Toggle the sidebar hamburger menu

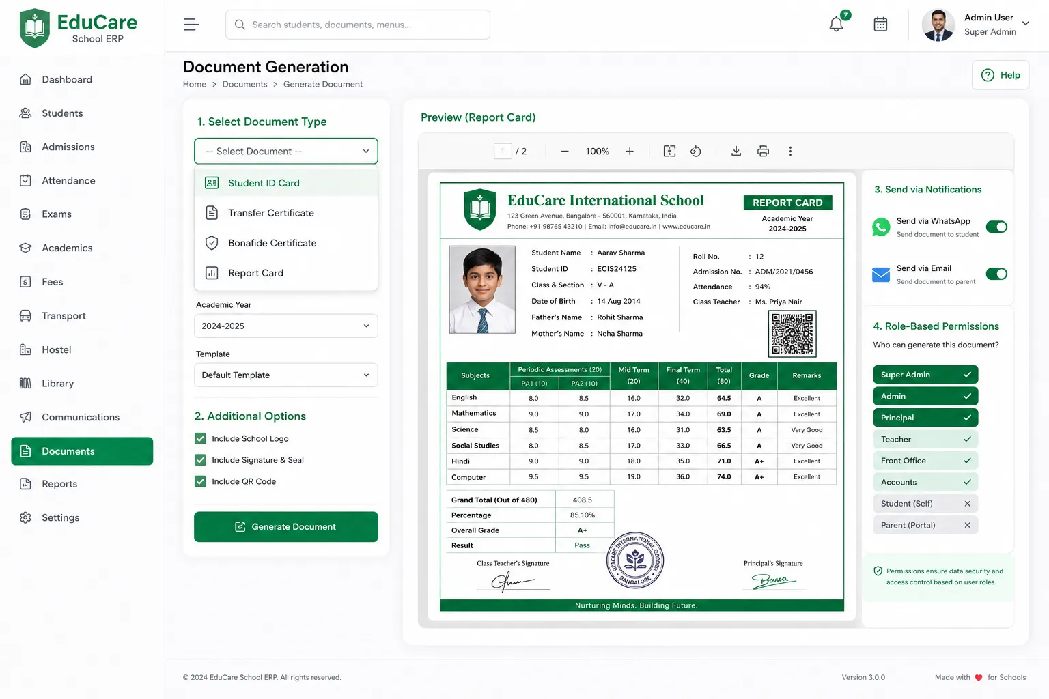tap(191, 25)
